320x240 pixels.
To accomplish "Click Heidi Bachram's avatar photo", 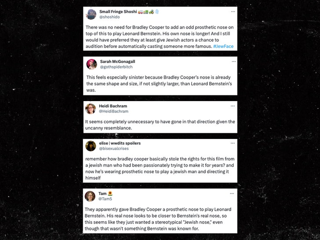I will (x=91, y=109).
